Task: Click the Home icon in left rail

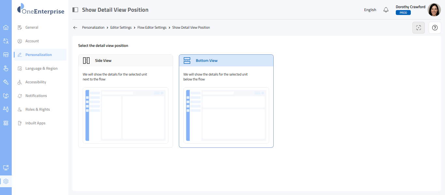Action: [6, 27]
